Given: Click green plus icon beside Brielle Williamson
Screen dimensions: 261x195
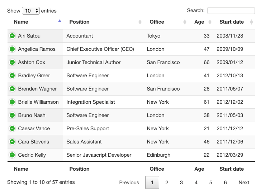Looking at the screenshot, I should [12, 102].
